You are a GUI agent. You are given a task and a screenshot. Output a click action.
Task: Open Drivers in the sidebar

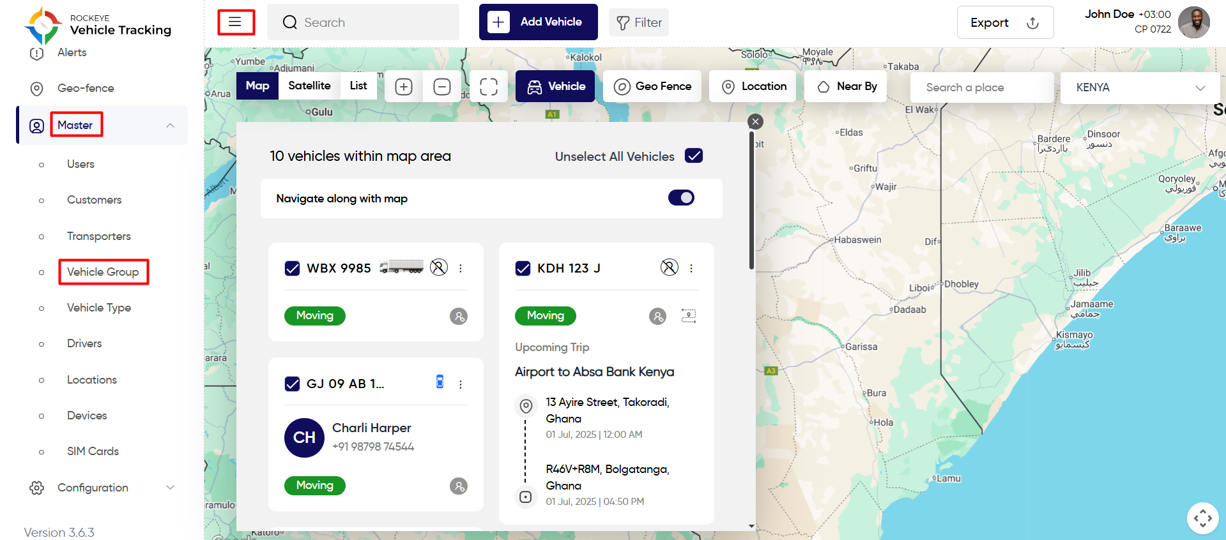click(x=84, y=343)
